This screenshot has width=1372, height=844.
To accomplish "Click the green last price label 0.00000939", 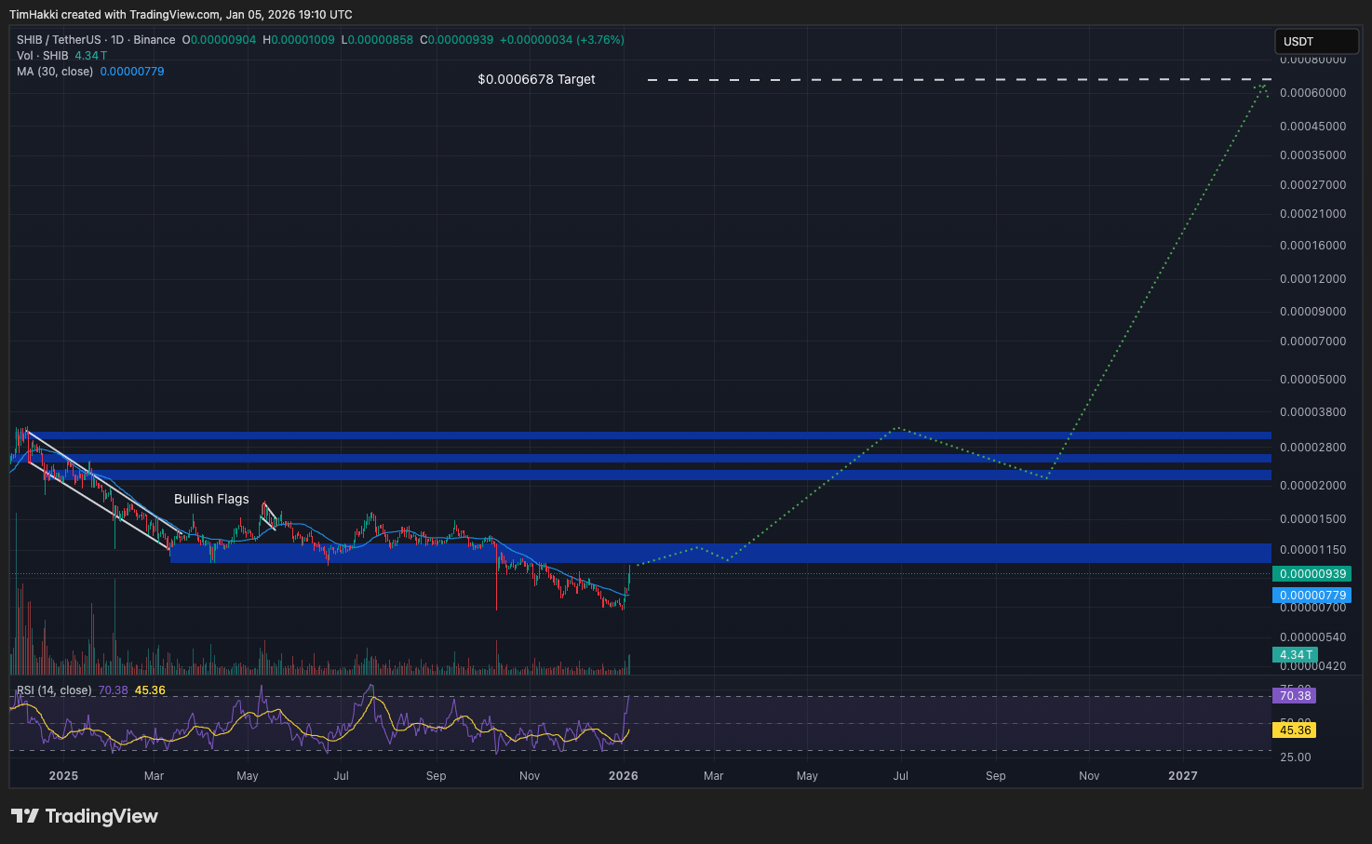I will [1311, 574].
